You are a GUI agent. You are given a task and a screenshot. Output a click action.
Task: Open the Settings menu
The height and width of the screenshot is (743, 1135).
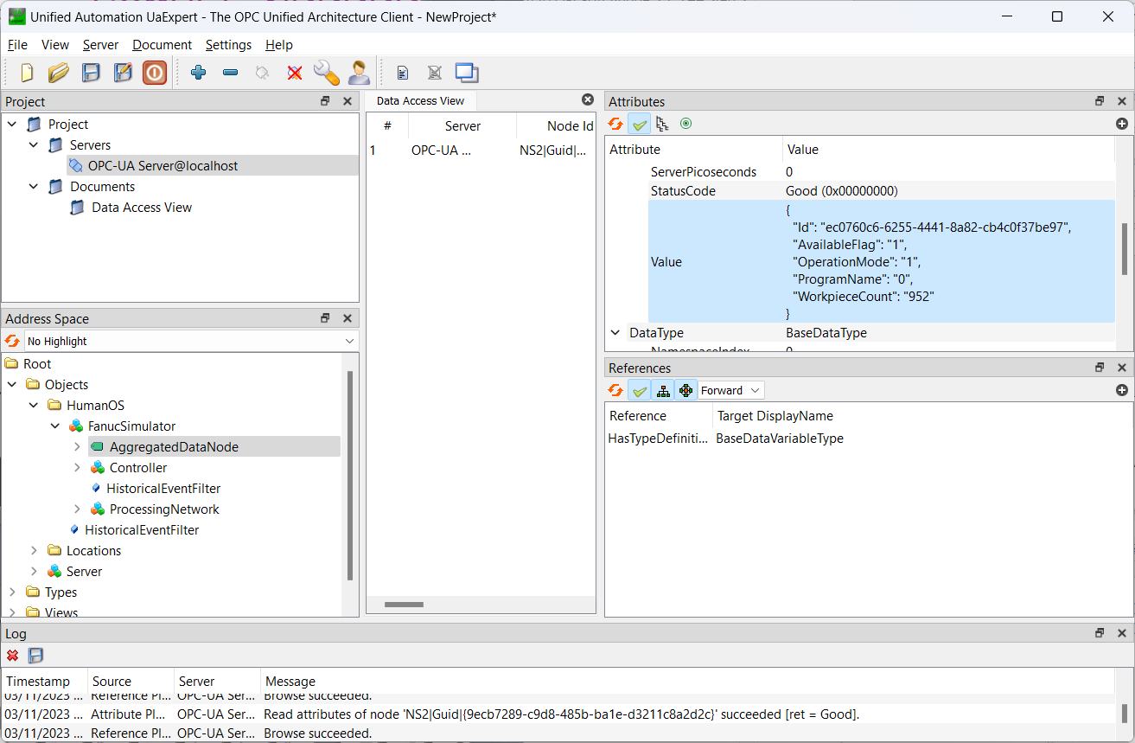point(228,45)
